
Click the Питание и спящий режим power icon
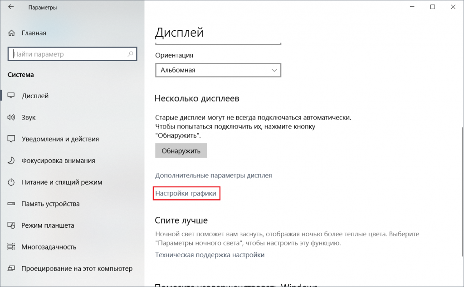(x=12, y=182)
